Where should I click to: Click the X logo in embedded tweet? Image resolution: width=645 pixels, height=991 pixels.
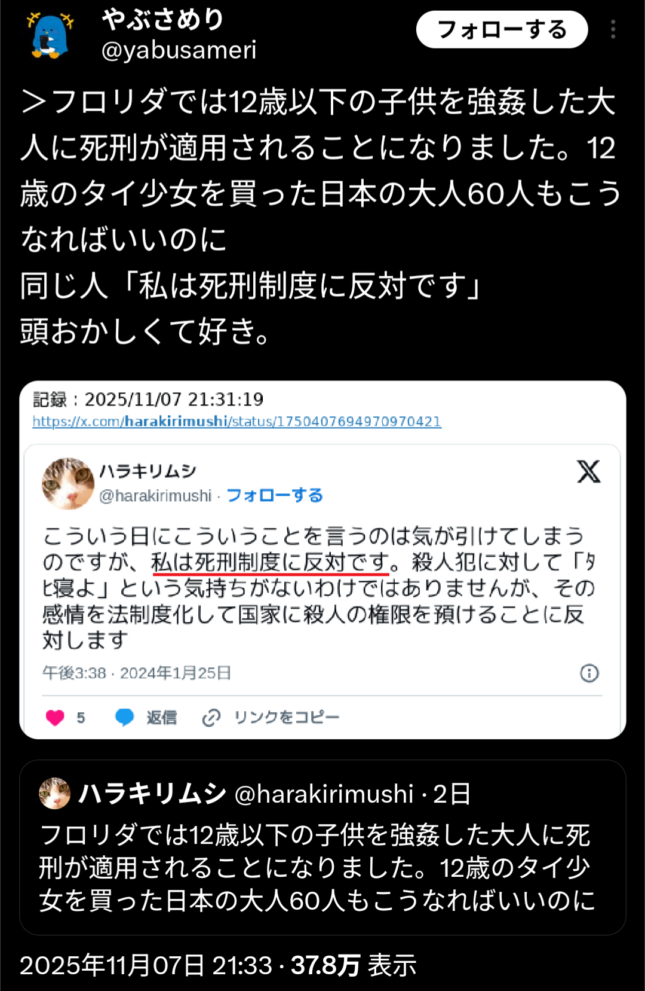click(588, 472)
